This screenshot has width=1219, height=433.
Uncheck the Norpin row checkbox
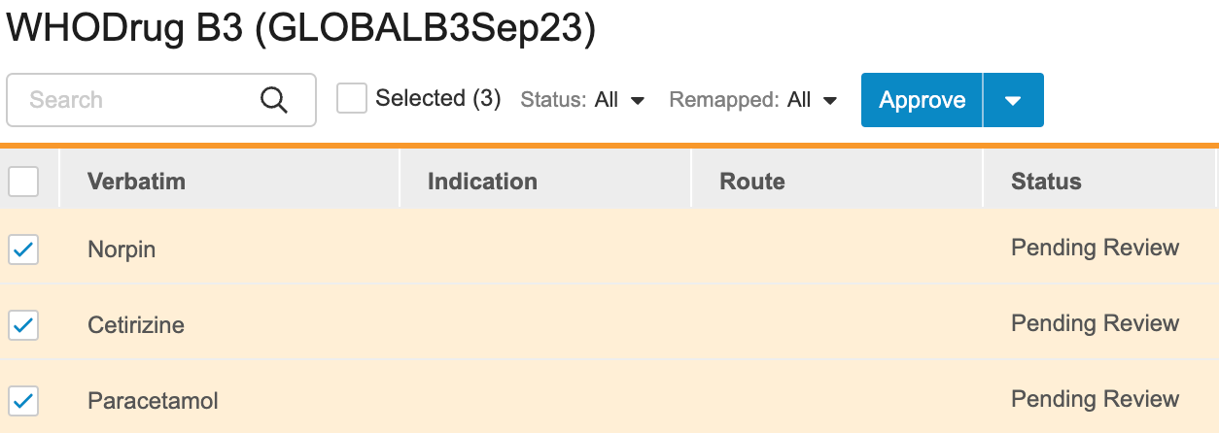(x=23, y=250)
